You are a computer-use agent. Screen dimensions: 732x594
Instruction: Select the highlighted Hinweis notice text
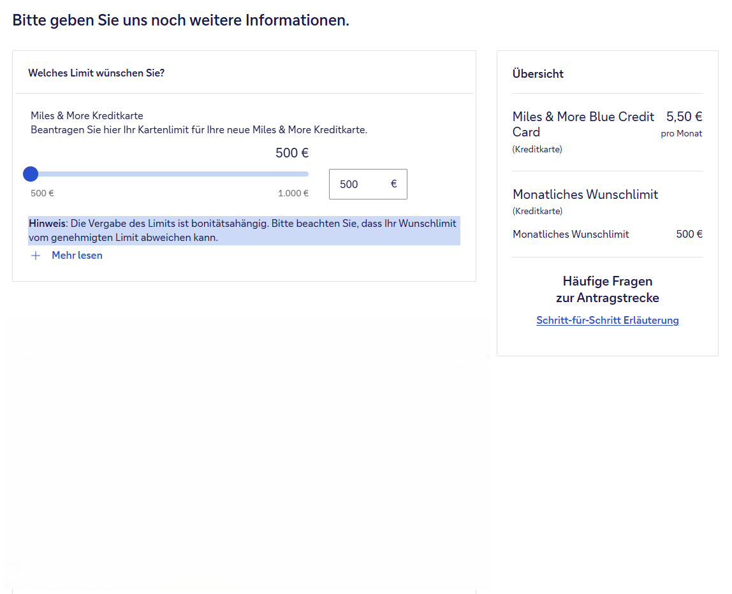(242, 231)
